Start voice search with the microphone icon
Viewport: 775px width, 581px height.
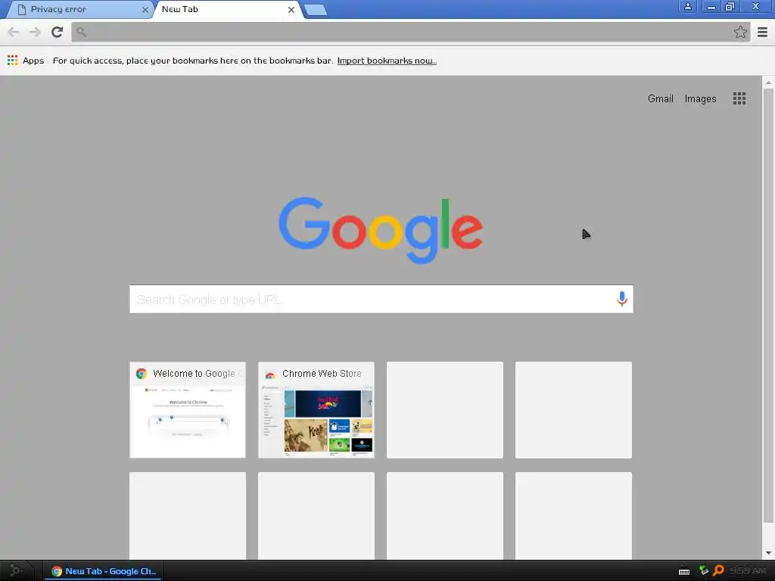tap(622, 298)
